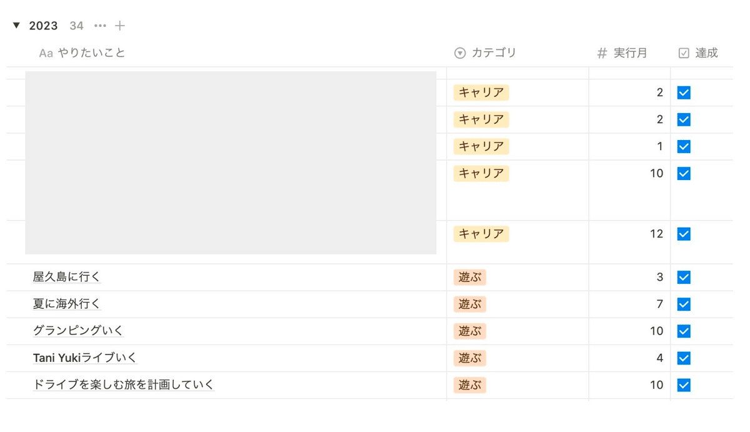Uncheck 達成 for Tani Yukiライブいく
Image resolution: width=750 pixels, height=432 pixels.
pos(684,358)
